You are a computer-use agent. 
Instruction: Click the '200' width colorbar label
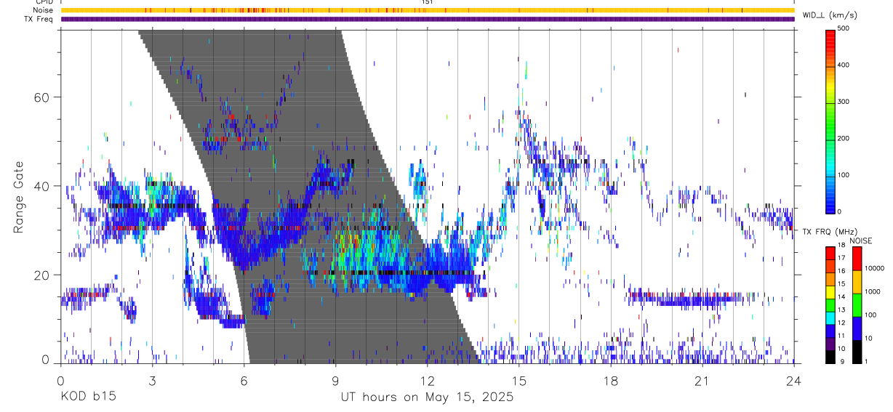(x=844, y=138)
